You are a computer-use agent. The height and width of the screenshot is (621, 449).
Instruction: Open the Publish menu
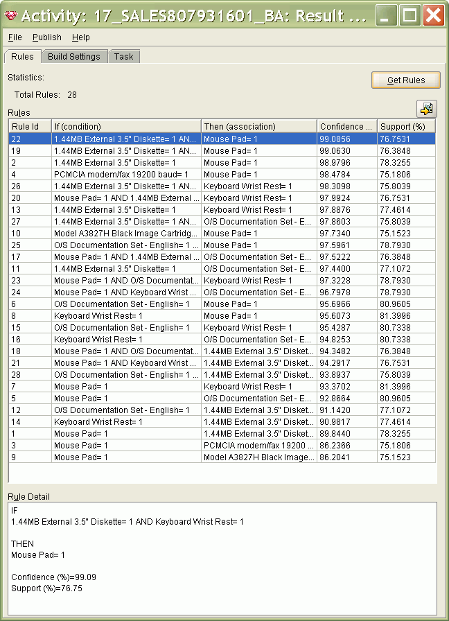[x=46, y=37]
